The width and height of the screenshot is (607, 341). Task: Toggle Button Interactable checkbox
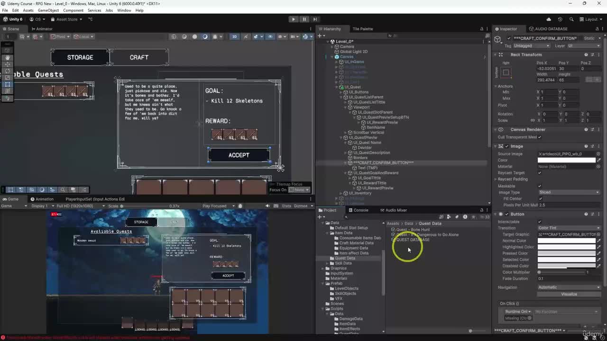pos(540,222)
